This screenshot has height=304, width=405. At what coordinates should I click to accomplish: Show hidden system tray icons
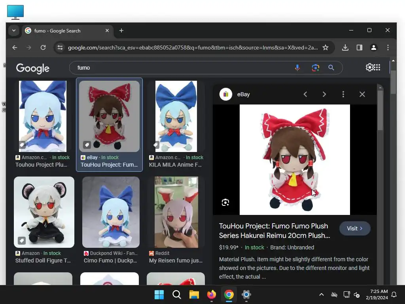coord(322,294)
